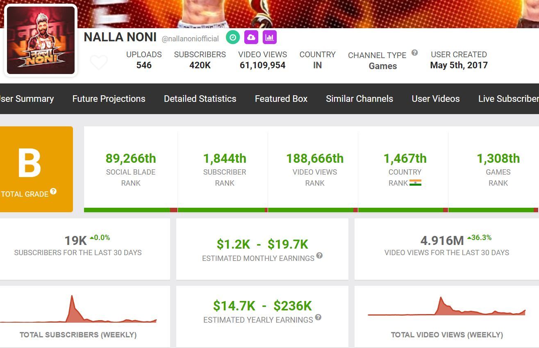This screenshot has width=539, height=348.
Task: Click progress bar under Subscriber Rank
Action: 223,210
